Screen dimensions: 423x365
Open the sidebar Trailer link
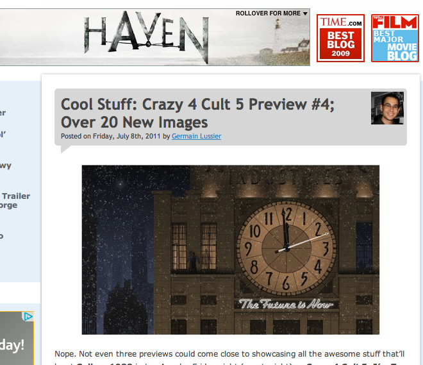15,196
